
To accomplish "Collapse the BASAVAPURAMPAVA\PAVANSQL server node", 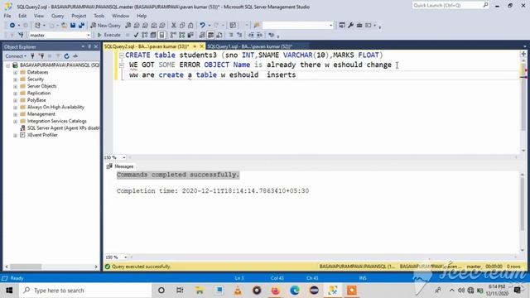I will (x=7, y=65).
